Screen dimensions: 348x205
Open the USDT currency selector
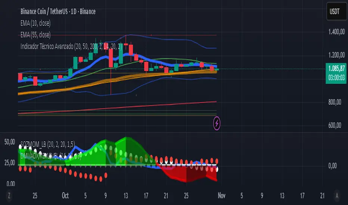click(x=336, y=11)
